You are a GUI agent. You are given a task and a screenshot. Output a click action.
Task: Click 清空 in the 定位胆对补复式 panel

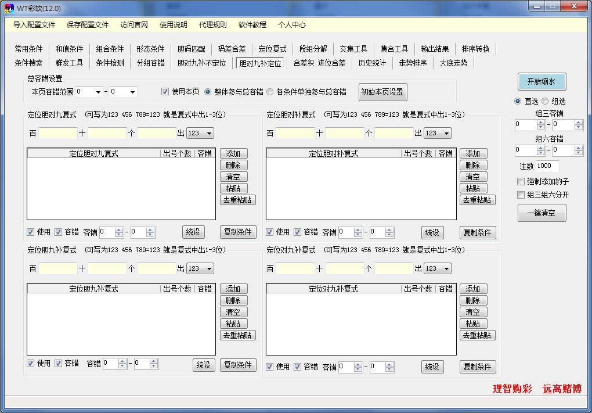click(x=473, y=177)
